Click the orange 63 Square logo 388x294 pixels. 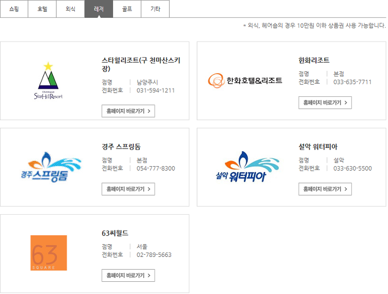49,253
